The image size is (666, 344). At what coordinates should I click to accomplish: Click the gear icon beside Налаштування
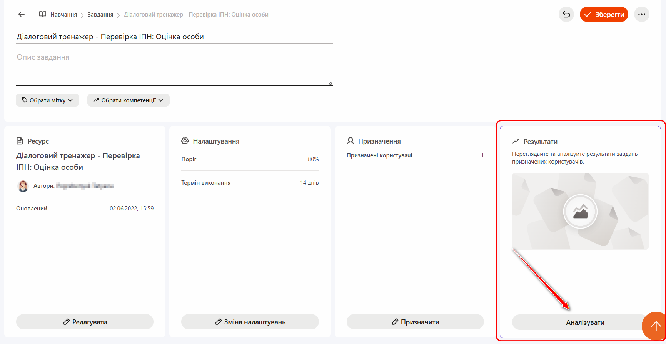185,141
